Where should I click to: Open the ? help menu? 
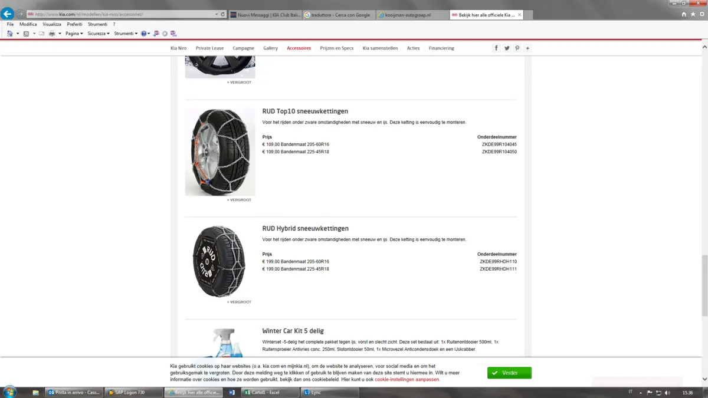(x=114, y=24)
